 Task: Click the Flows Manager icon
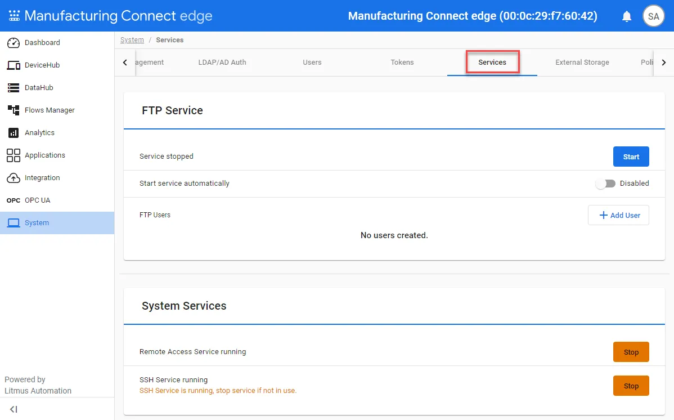14,110
